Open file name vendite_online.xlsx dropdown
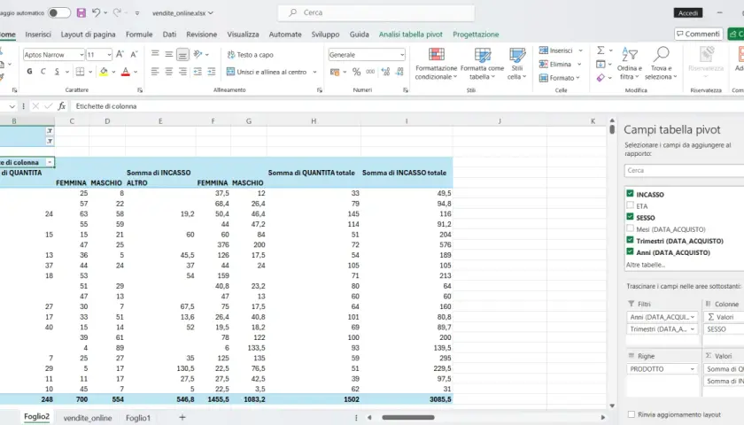 click(211, 12)
